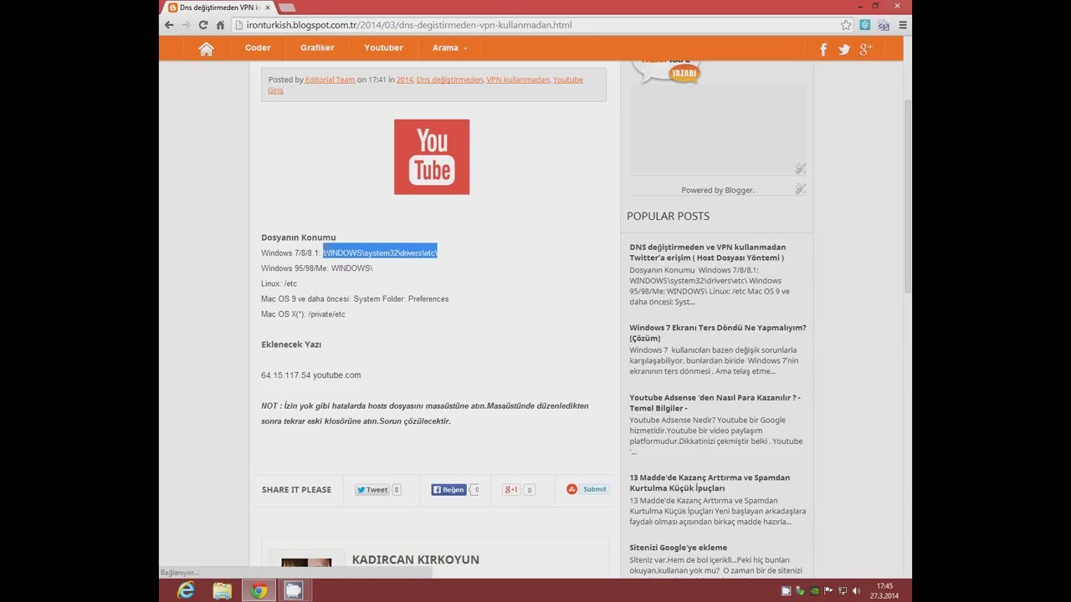Click the highlighted WINDOWS\system32\drivers\etc\ path
Screen dimensions: 1071x602
pos(380,253)
